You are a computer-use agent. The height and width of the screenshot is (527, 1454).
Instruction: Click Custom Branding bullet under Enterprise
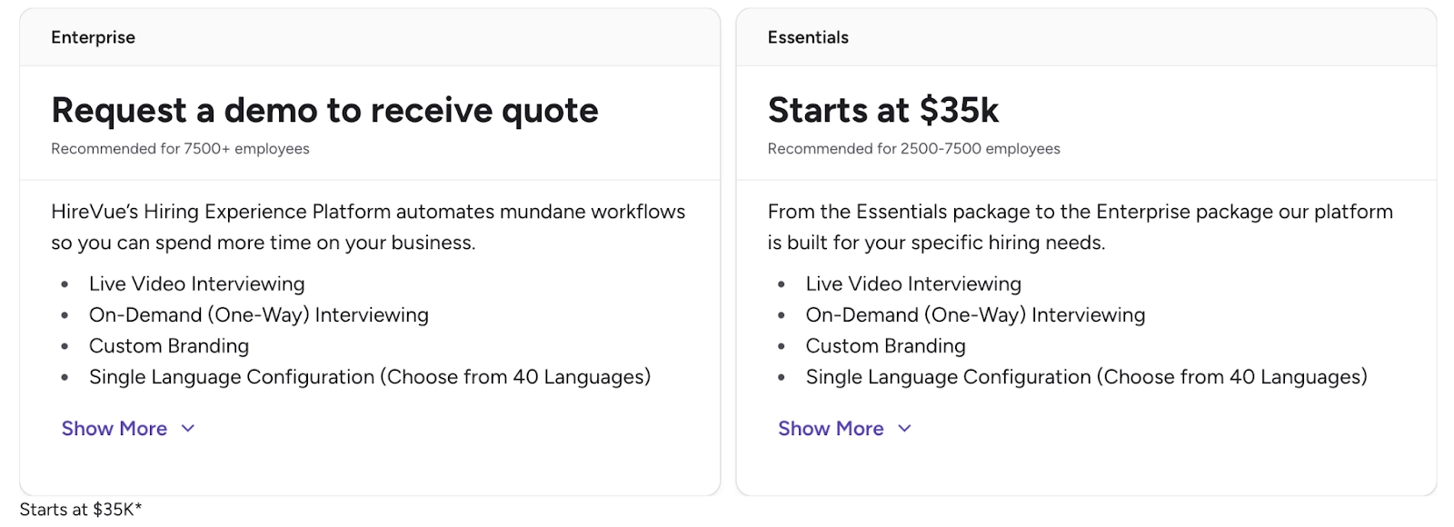click(x=169, y=345)
